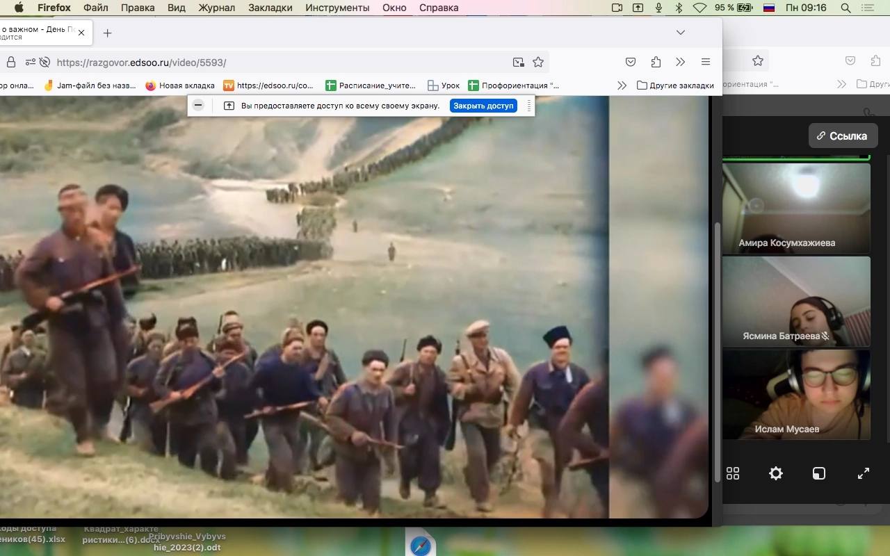Screen dimensions: 890x556
Task: Close the active browser tab
Action: (81, 33)
